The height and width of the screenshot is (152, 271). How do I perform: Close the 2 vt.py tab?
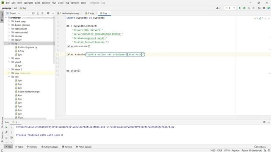pyautogui.click(x=97, y=13)
